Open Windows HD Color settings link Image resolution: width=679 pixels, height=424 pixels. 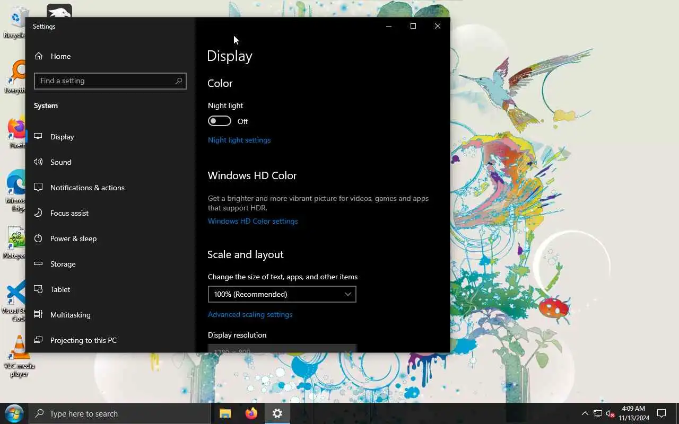pos(253,221)
